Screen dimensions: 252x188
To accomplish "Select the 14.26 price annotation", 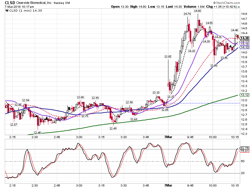I will pos(218,37).
